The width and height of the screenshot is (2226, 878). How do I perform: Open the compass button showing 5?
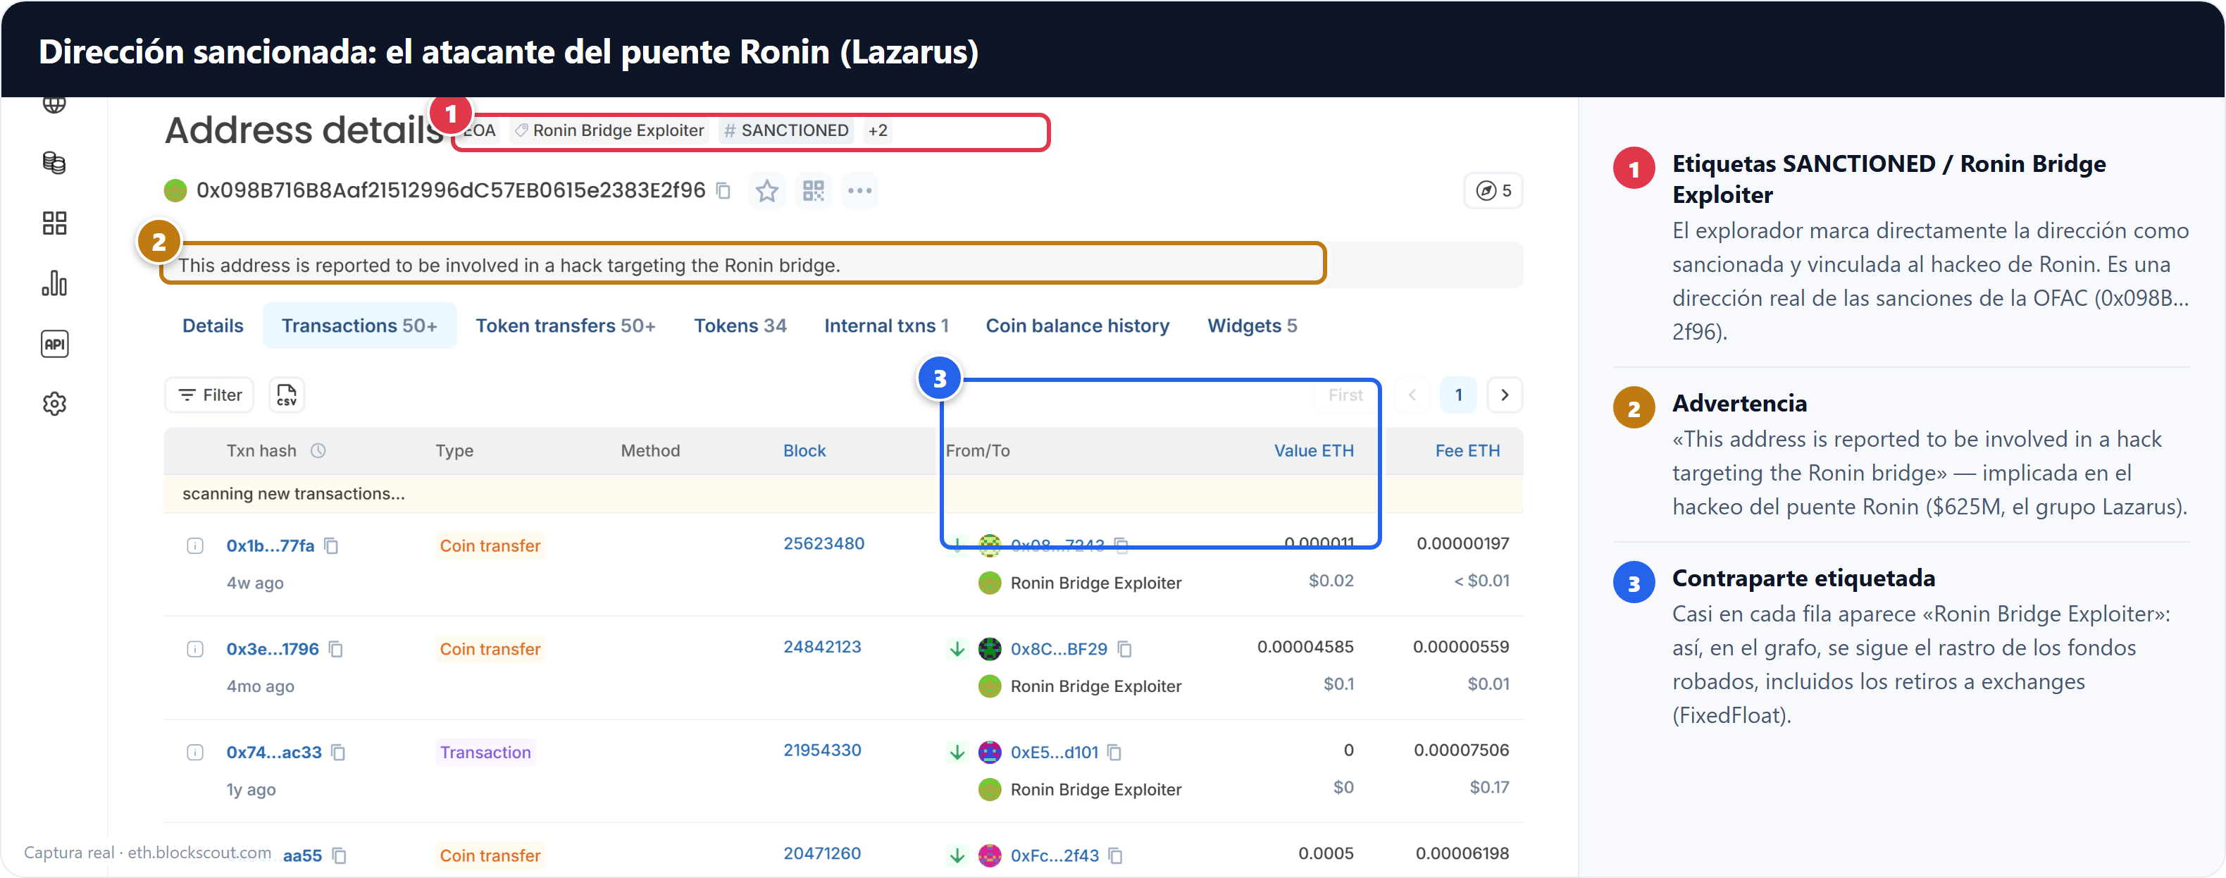point(1493,190)
